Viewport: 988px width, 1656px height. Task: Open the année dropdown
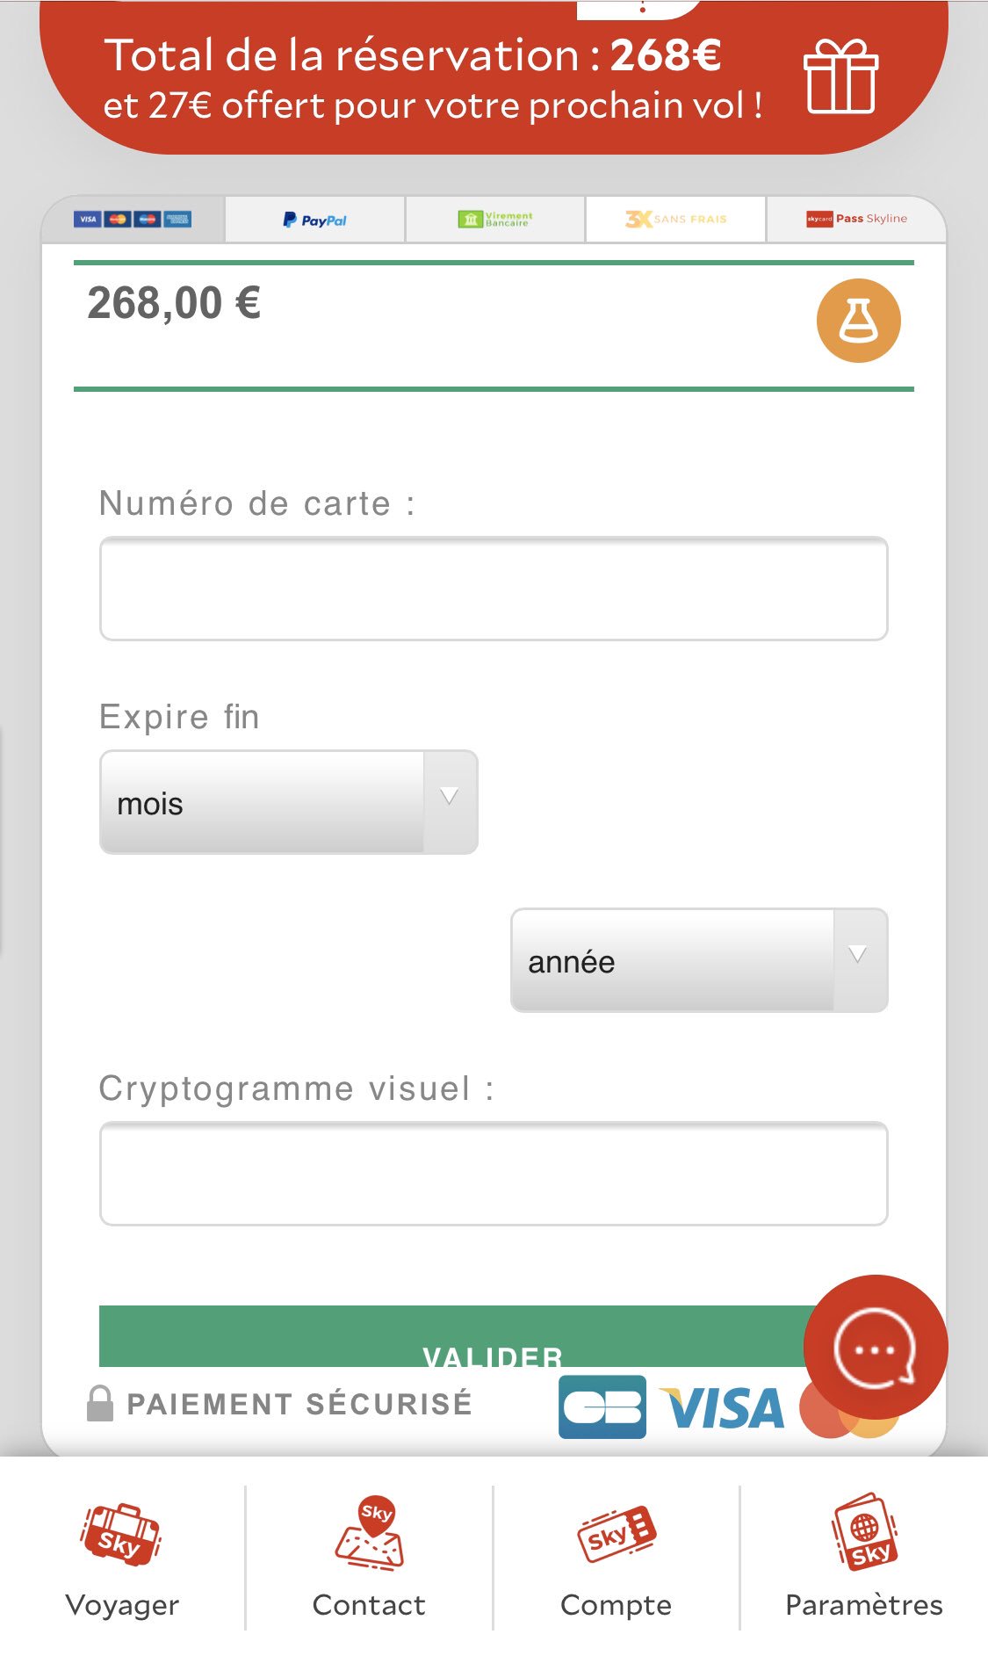(x=699, y=960)
